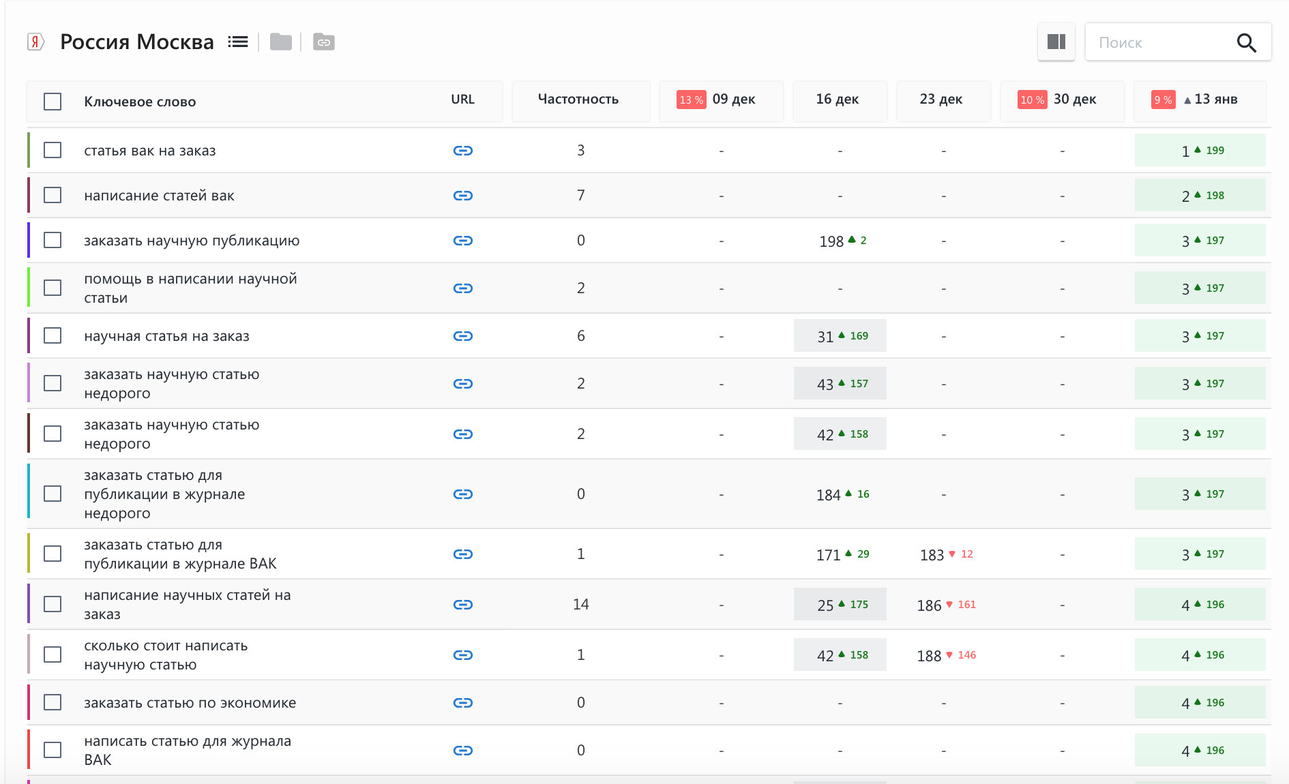This screenshot has height=784, width=1289.
Task: Check the row написание научных статей на заказ
Action: (x=53, y=604)
